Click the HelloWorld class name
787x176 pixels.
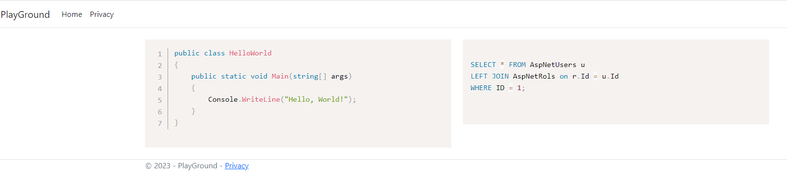250,53
